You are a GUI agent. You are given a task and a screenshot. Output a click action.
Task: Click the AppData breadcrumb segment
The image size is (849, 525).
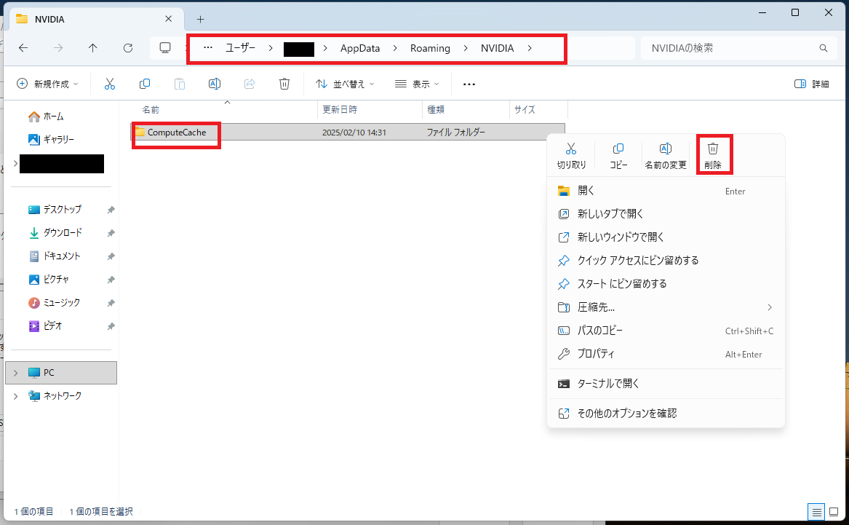click(360, 48)
